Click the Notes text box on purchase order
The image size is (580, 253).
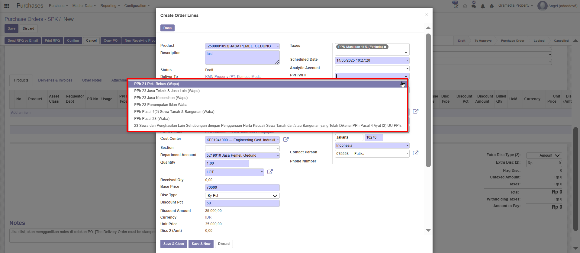coord(82,236)
